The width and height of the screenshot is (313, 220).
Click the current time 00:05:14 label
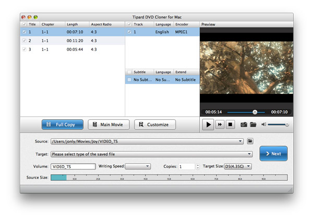tap(213, 112)
